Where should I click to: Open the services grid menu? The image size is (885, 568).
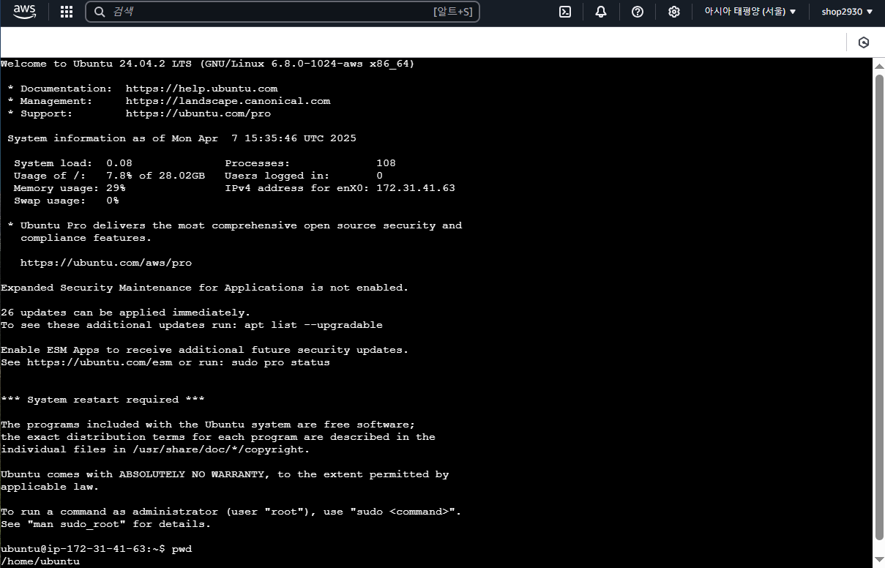(67, 12)
